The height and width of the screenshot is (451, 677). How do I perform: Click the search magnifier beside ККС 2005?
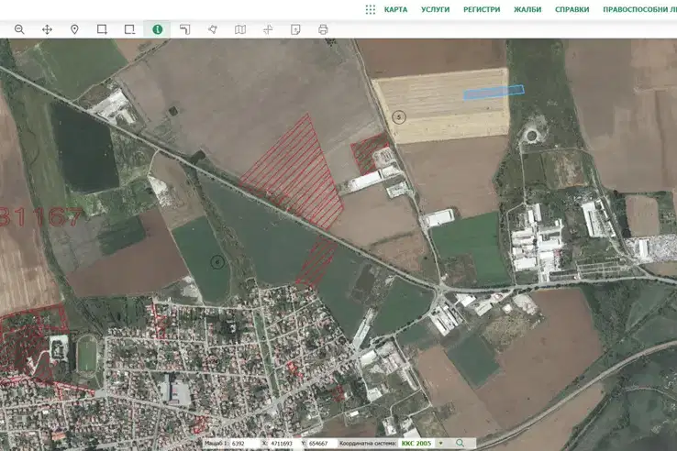tap(461, 444)
